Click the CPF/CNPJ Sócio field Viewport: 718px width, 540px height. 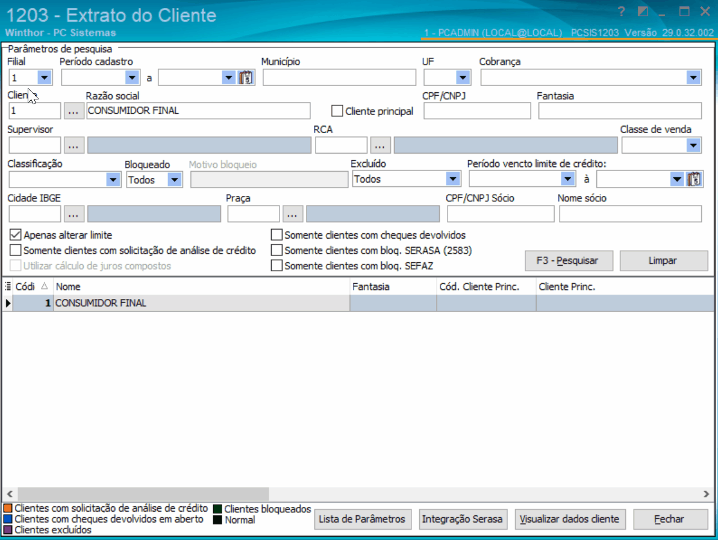coord(501,214)
